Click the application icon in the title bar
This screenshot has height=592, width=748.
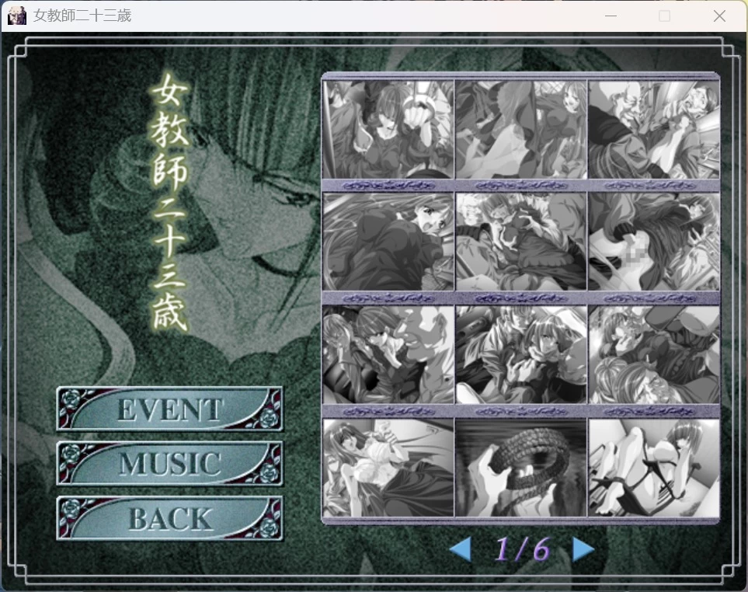[17, 16]
